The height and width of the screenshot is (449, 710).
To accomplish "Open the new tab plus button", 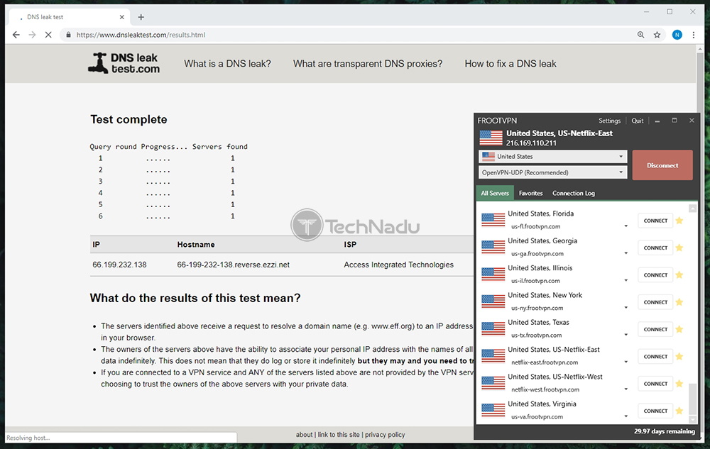I will 141,17.
